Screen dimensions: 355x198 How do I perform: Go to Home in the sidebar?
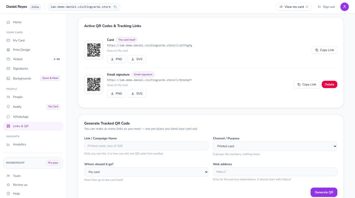click(x=33, y=22)
